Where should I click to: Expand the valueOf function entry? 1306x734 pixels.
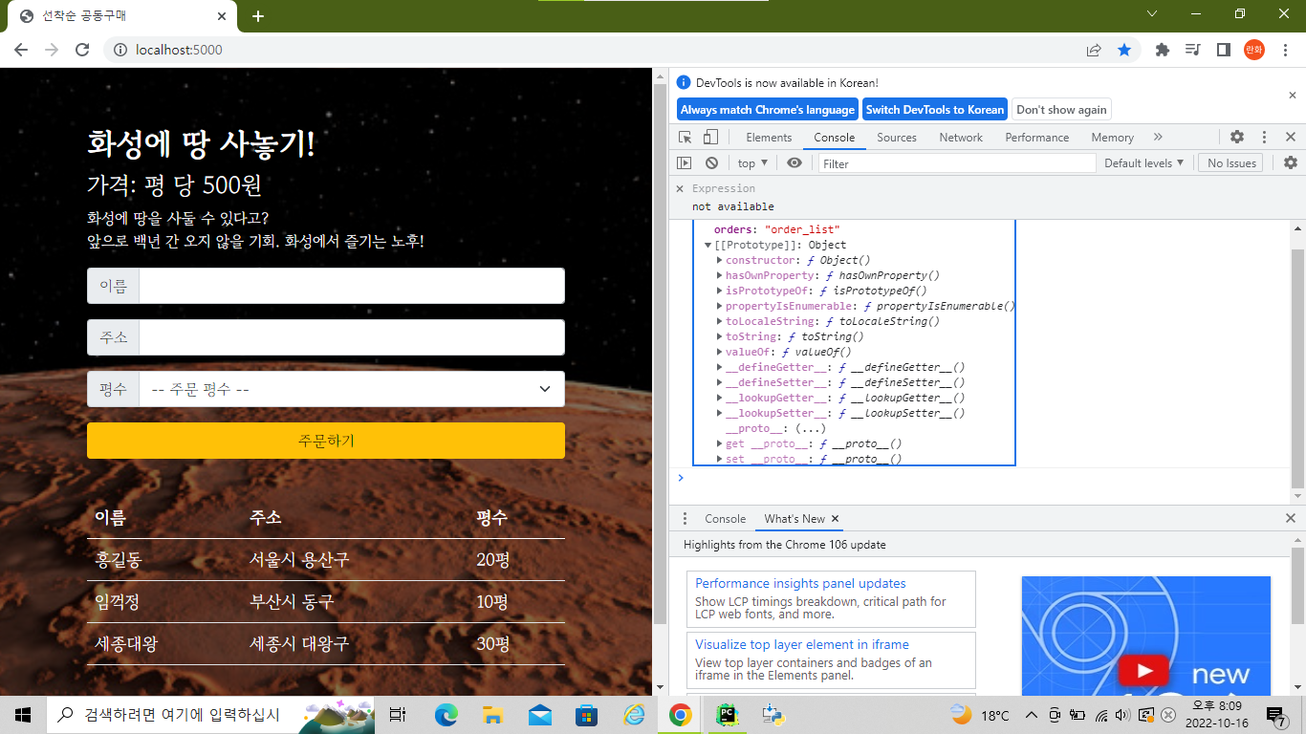[720, 353]
